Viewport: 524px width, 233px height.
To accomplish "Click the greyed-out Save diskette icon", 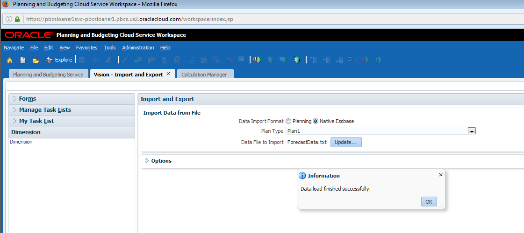I will 82,60.
